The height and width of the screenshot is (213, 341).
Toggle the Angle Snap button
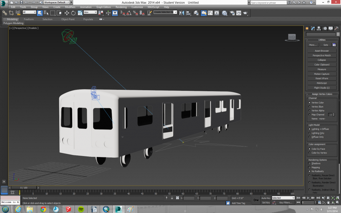click(x=129, y=13)
